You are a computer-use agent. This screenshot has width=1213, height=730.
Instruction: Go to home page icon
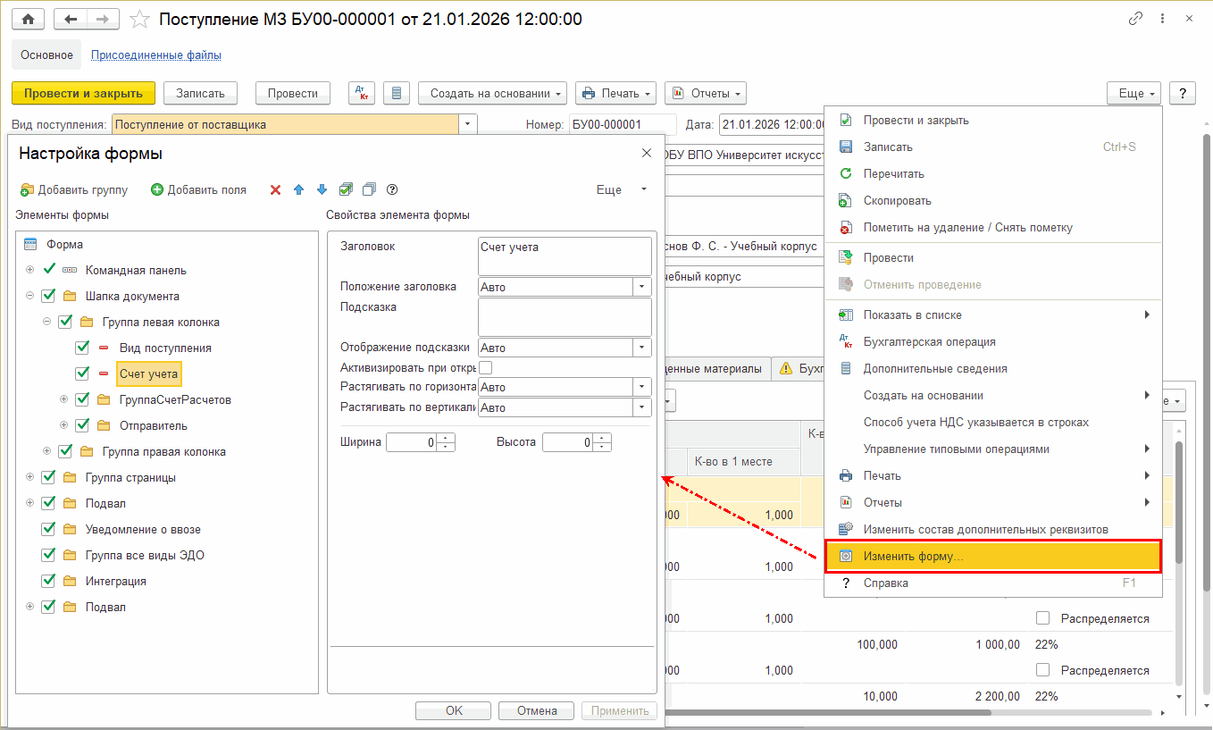point(27,19)
